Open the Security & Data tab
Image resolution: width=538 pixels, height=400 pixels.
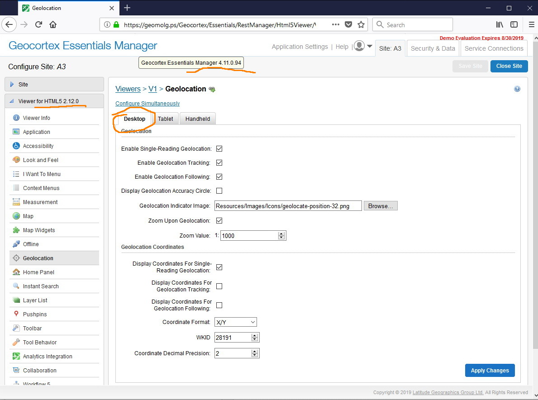click(x=433, y=48)
